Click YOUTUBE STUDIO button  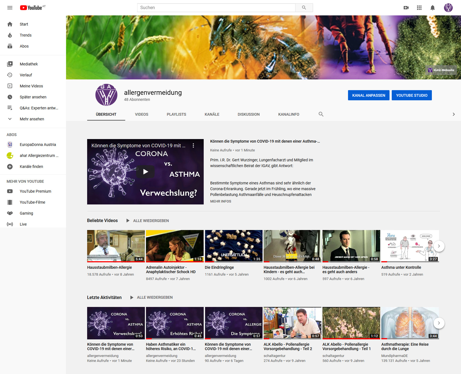(412, 95)
